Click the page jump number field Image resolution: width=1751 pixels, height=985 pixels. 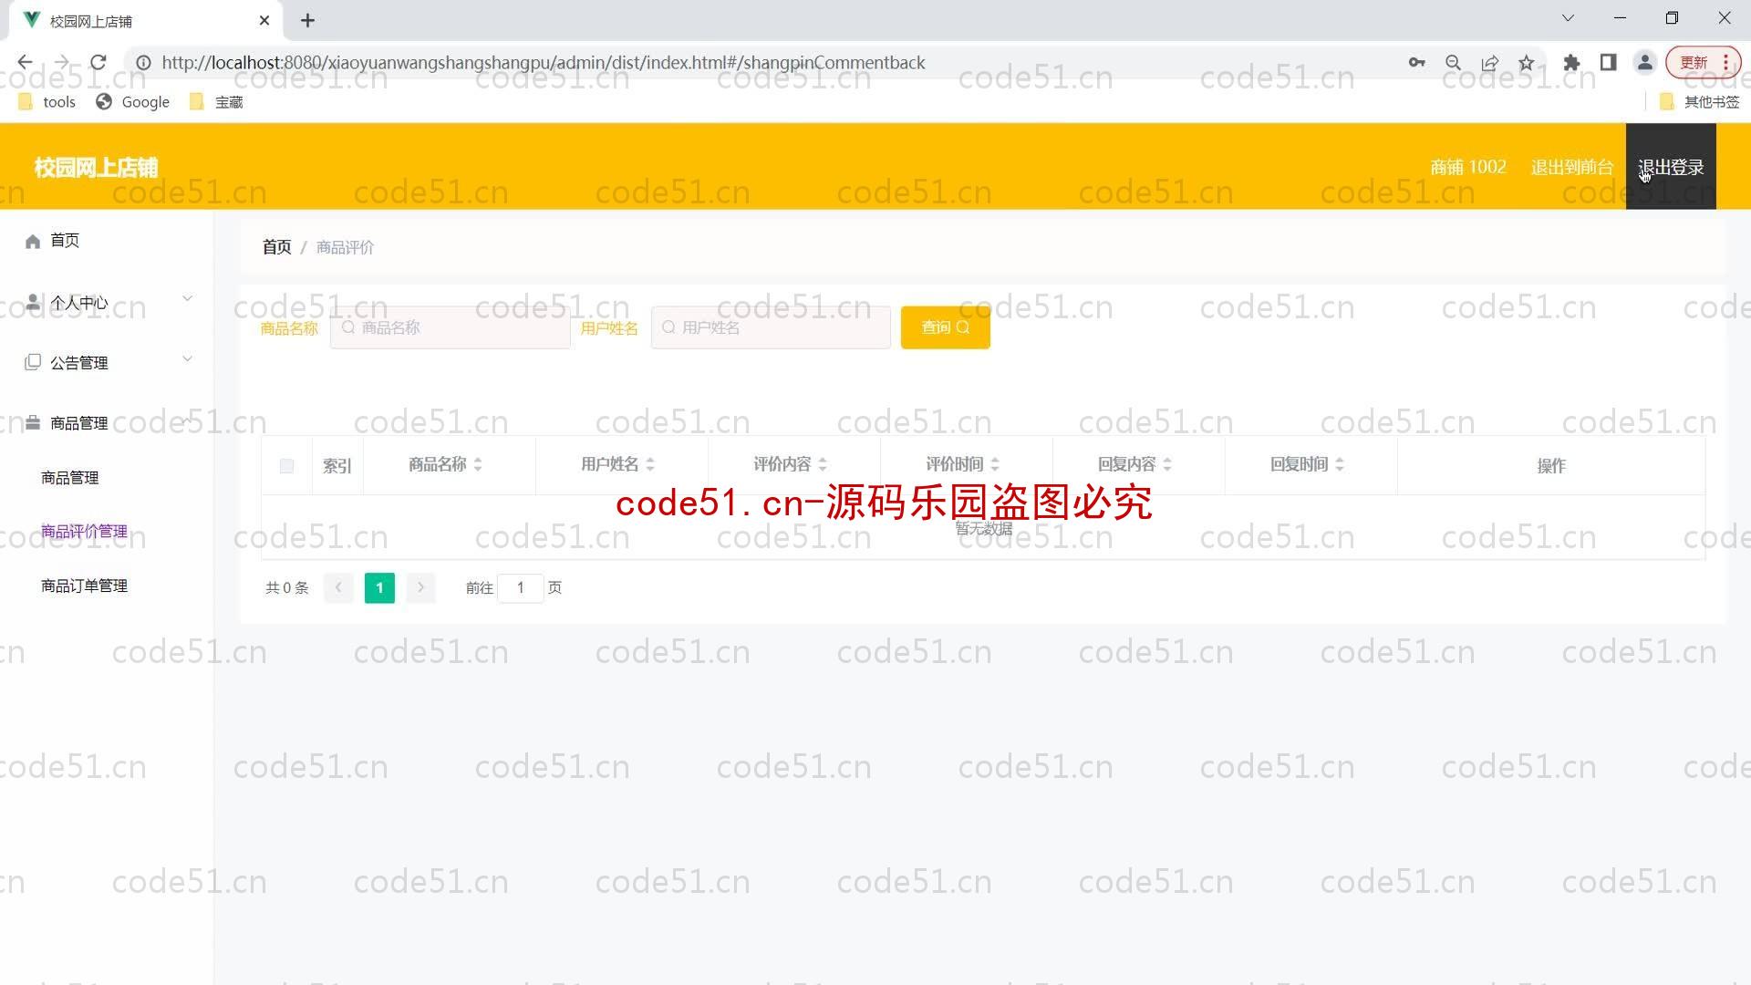pyautogui.click(x=521, y=587)
